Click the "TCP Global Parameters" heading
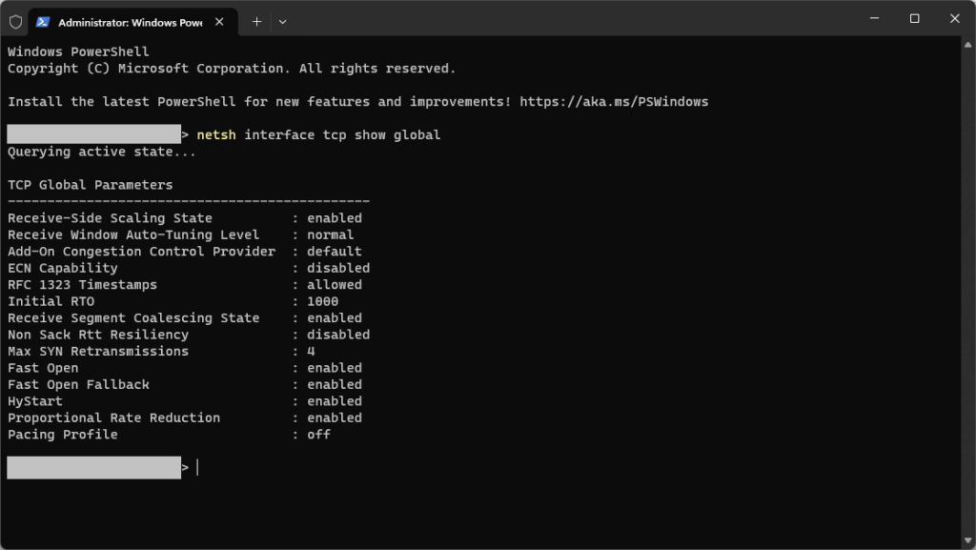The width and height of the screenshot is (976, 550). [91, 185]
